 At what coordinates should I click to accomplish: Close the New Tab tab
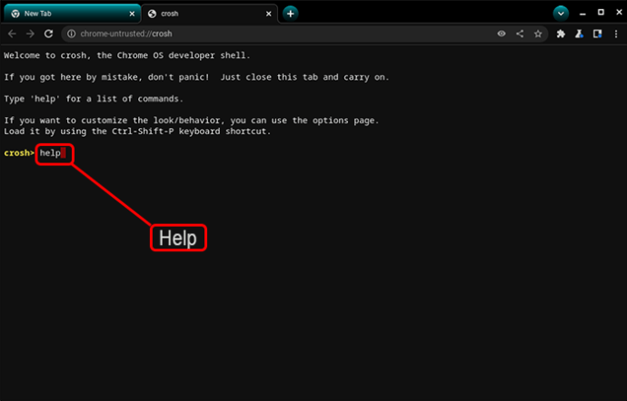pos(130,14)
